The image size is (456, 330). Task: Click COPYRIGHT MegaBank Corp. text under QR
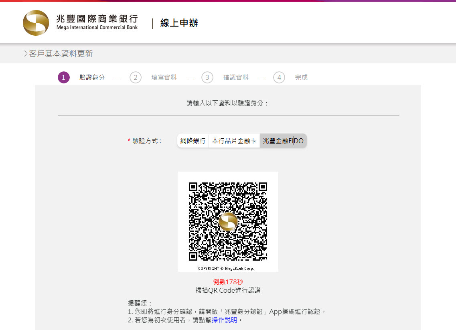tap(226, 268)
